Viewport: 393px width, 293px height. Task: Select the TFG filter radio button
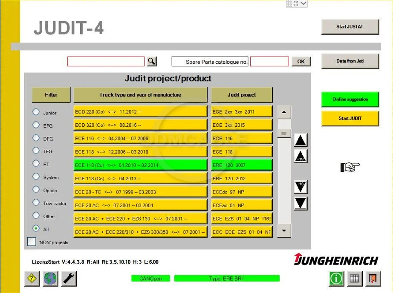(36, 151)
